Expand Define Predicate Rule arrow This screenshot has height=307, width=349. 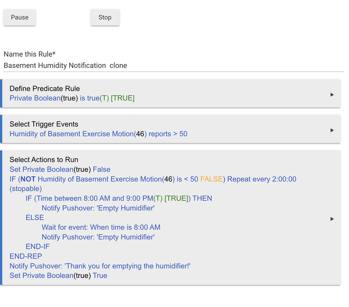332,94
